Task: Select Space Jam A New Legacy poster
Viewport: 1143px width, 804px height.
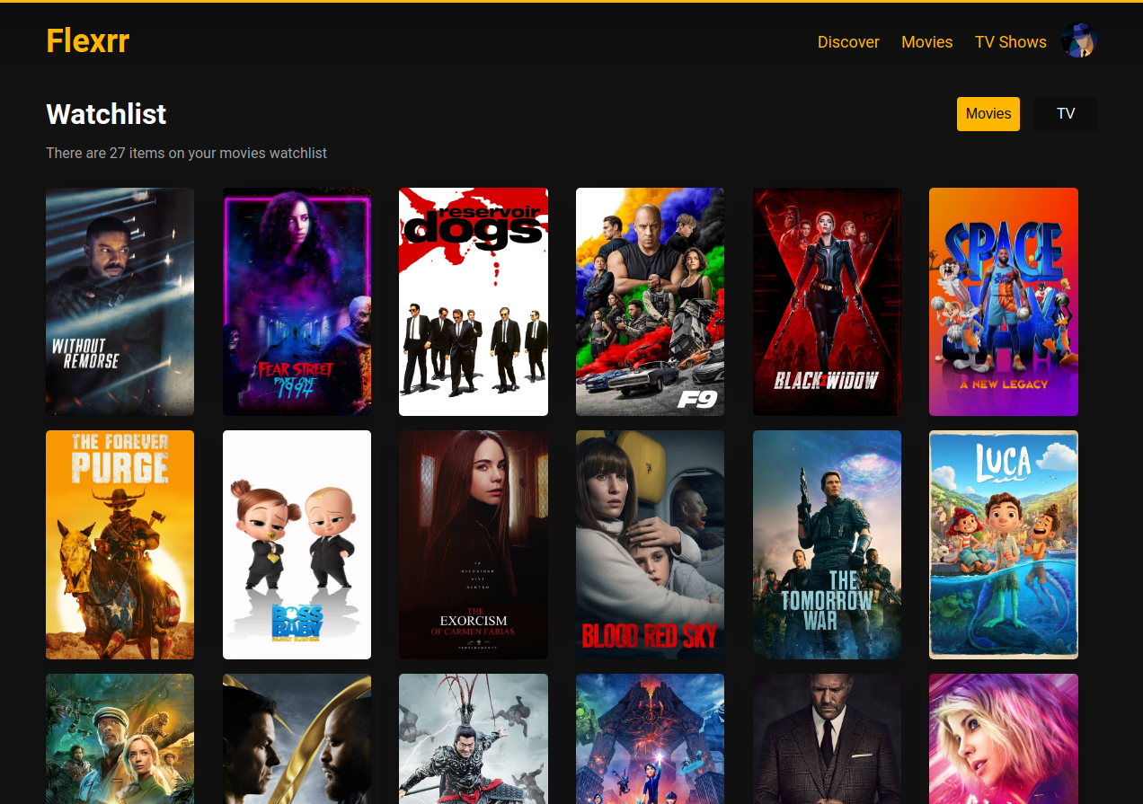Action: (x=1004, y=302)
